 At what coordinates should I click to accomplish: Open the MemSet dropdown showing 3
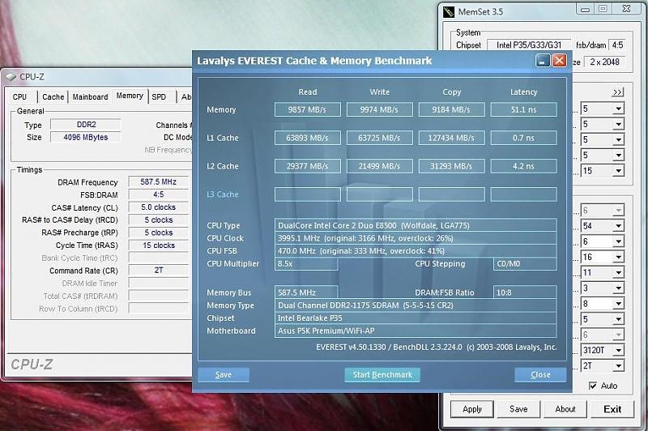(x=618, y=288)
